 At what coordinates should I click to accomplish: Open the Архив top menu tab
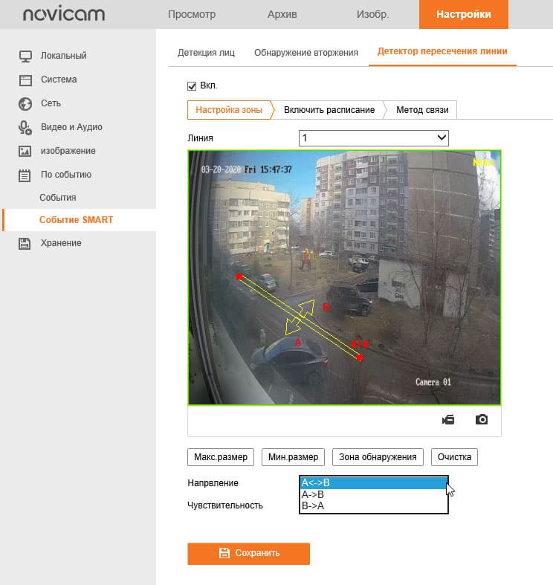pos(282,14)
